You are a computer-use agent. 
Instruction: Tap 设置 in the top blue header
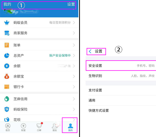(x=71, y=4)
